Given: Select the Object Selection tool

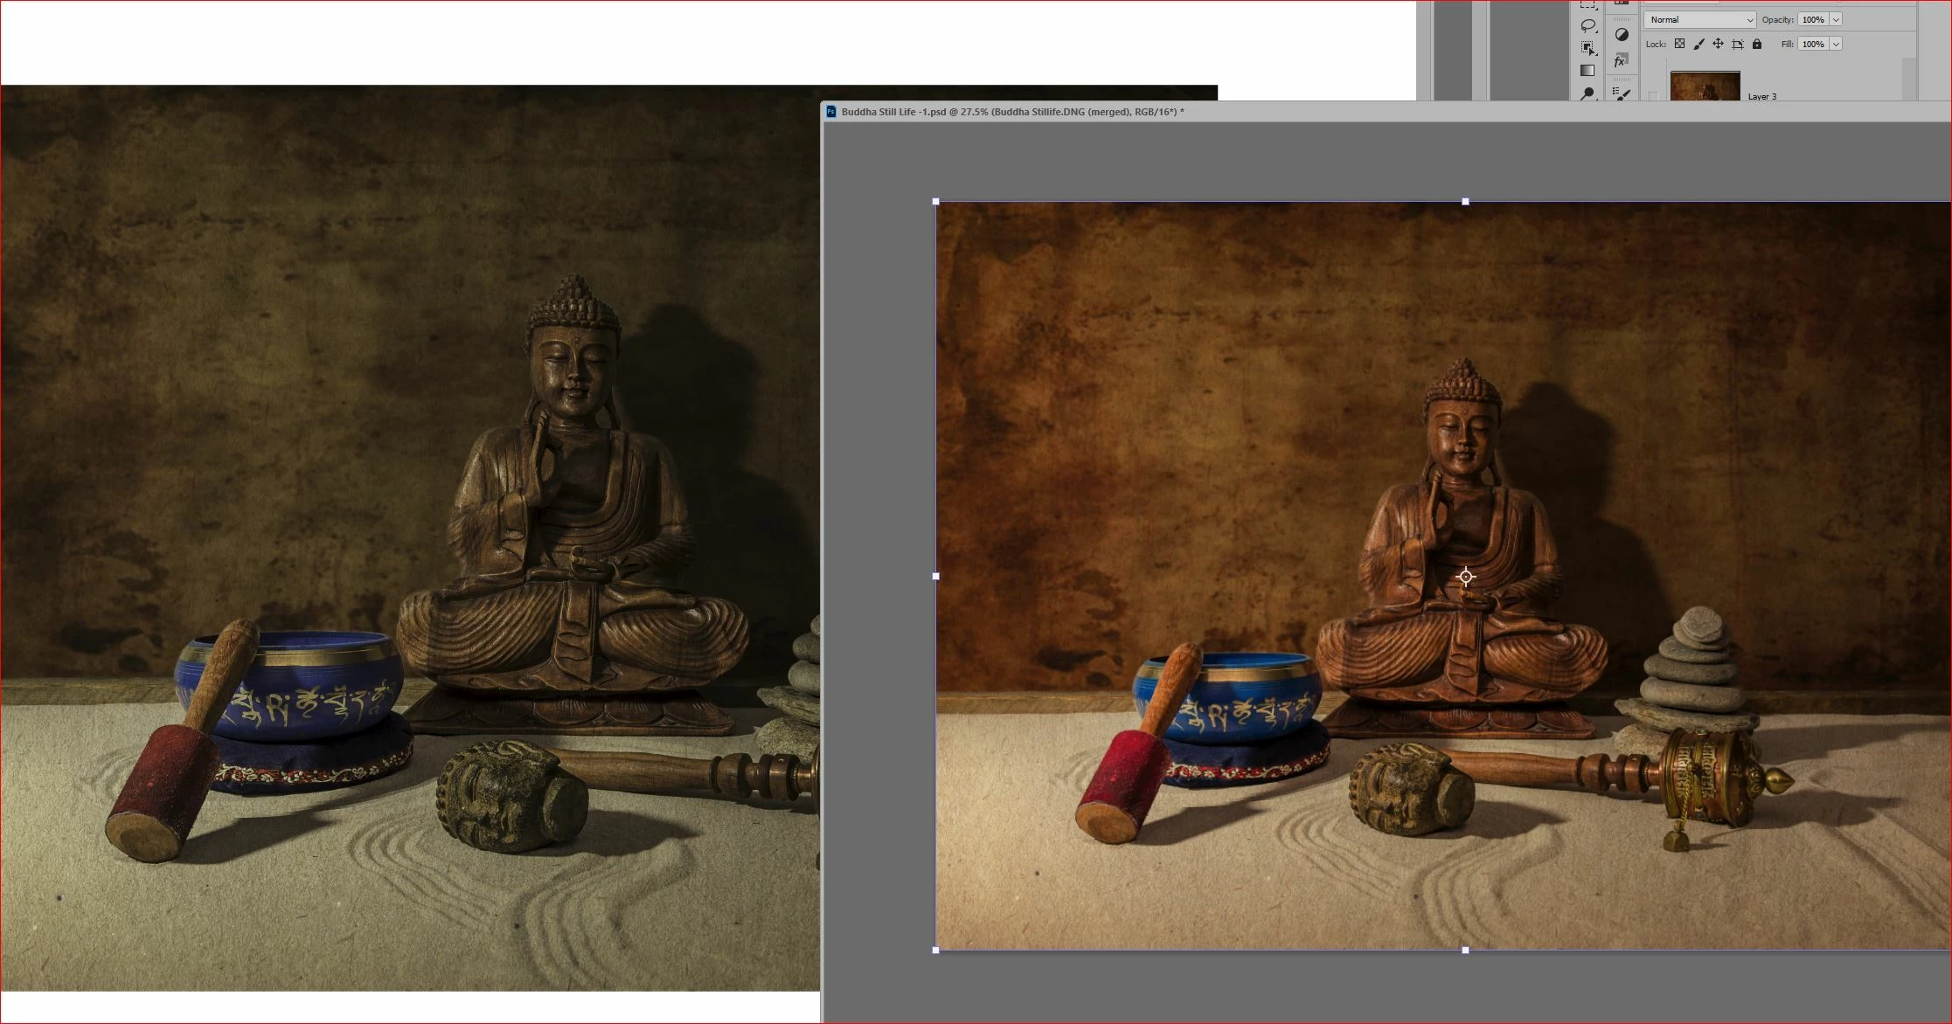Looking at the screenshot, I should [1588, 48].
